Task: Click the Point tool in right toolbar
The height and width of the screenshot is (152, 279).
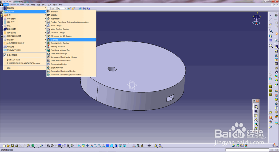Action: click(270, 16)
